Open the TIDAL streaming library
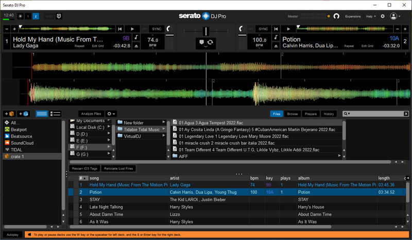Image resolution: width=412 pixels, height=240 pixels. point(16,150)
